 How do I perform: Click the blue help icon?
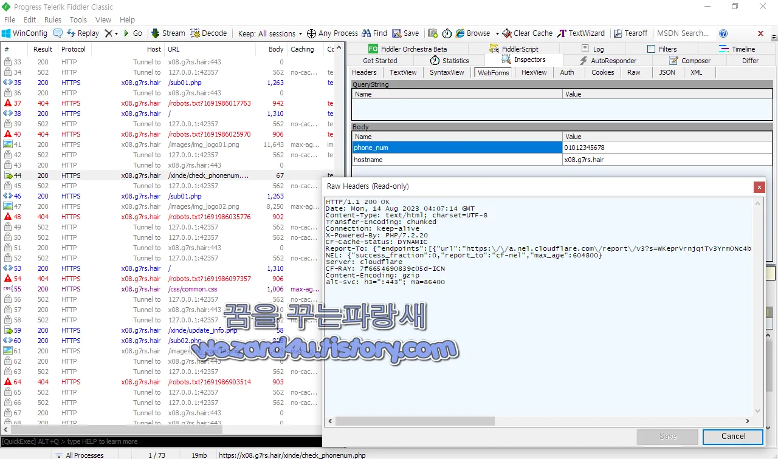[x=723, y=33]
